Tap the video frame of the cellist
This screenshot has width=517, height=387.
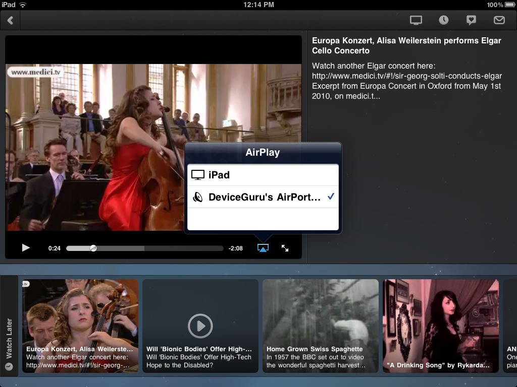(153, 147)
